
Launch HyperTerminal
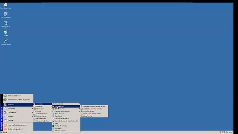[94, 116]
